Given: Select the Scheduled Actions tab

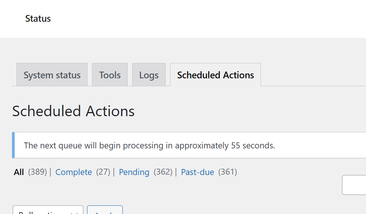Looking at the screenshot, I should [x=215, y=75].
